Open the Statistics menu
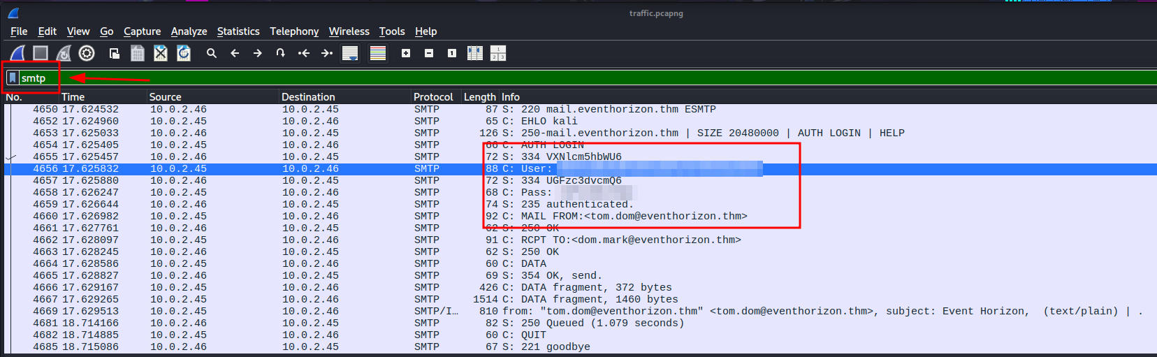The image size is (1157, 357). click(x=238, y=31)
